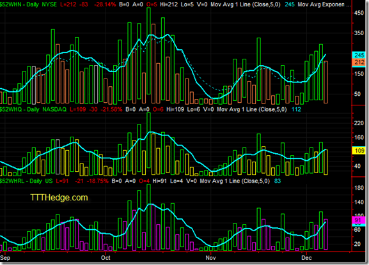Click the -83 net change in NYSE header
Image resolution: width=369 pixels, height=265 pixels.
pos(84,4)
